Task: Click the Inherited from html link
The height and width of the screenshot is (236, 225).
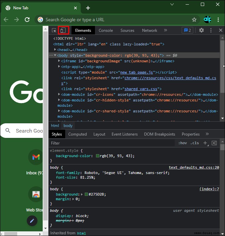Action: (x=81, y=233)
